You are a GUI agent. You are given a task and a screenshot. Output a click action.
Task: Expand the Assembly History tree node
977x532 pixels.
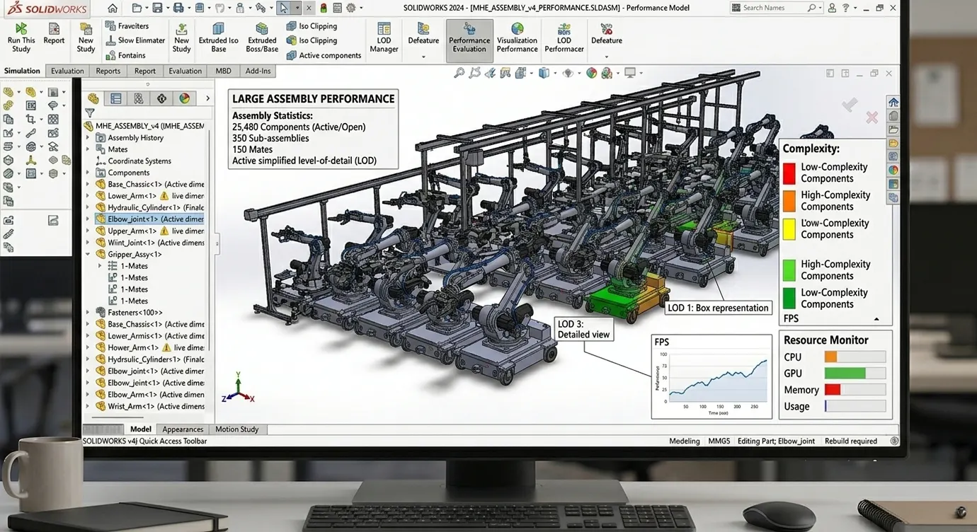(x=88, y=138)
